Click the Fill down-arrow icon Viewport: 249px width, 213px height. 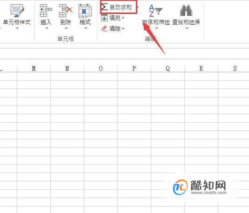tap(104, 18)
